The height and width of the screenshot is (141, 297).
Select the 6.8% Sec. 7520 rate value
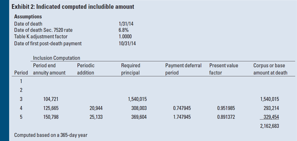click(x=123, y=30)
